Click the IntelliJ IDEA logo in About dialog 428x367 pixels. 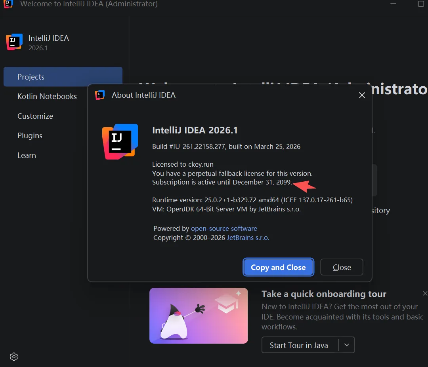coord(120,141)
